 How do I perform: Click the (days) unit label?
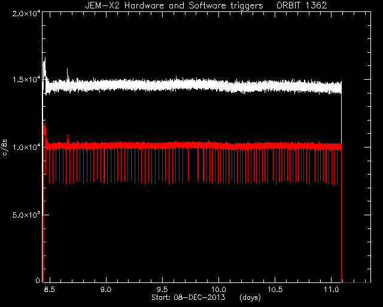[x=250, y=297]
